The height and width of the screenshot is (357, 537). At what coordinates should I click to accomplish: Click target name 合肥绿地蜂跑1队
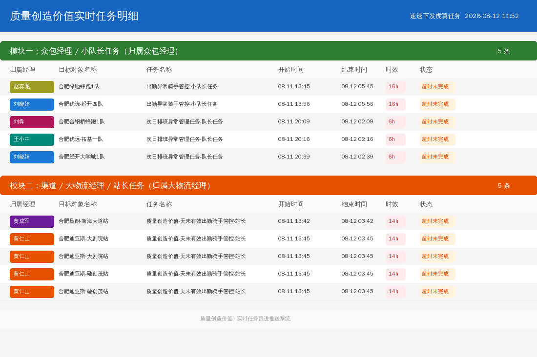pos(79,87)
